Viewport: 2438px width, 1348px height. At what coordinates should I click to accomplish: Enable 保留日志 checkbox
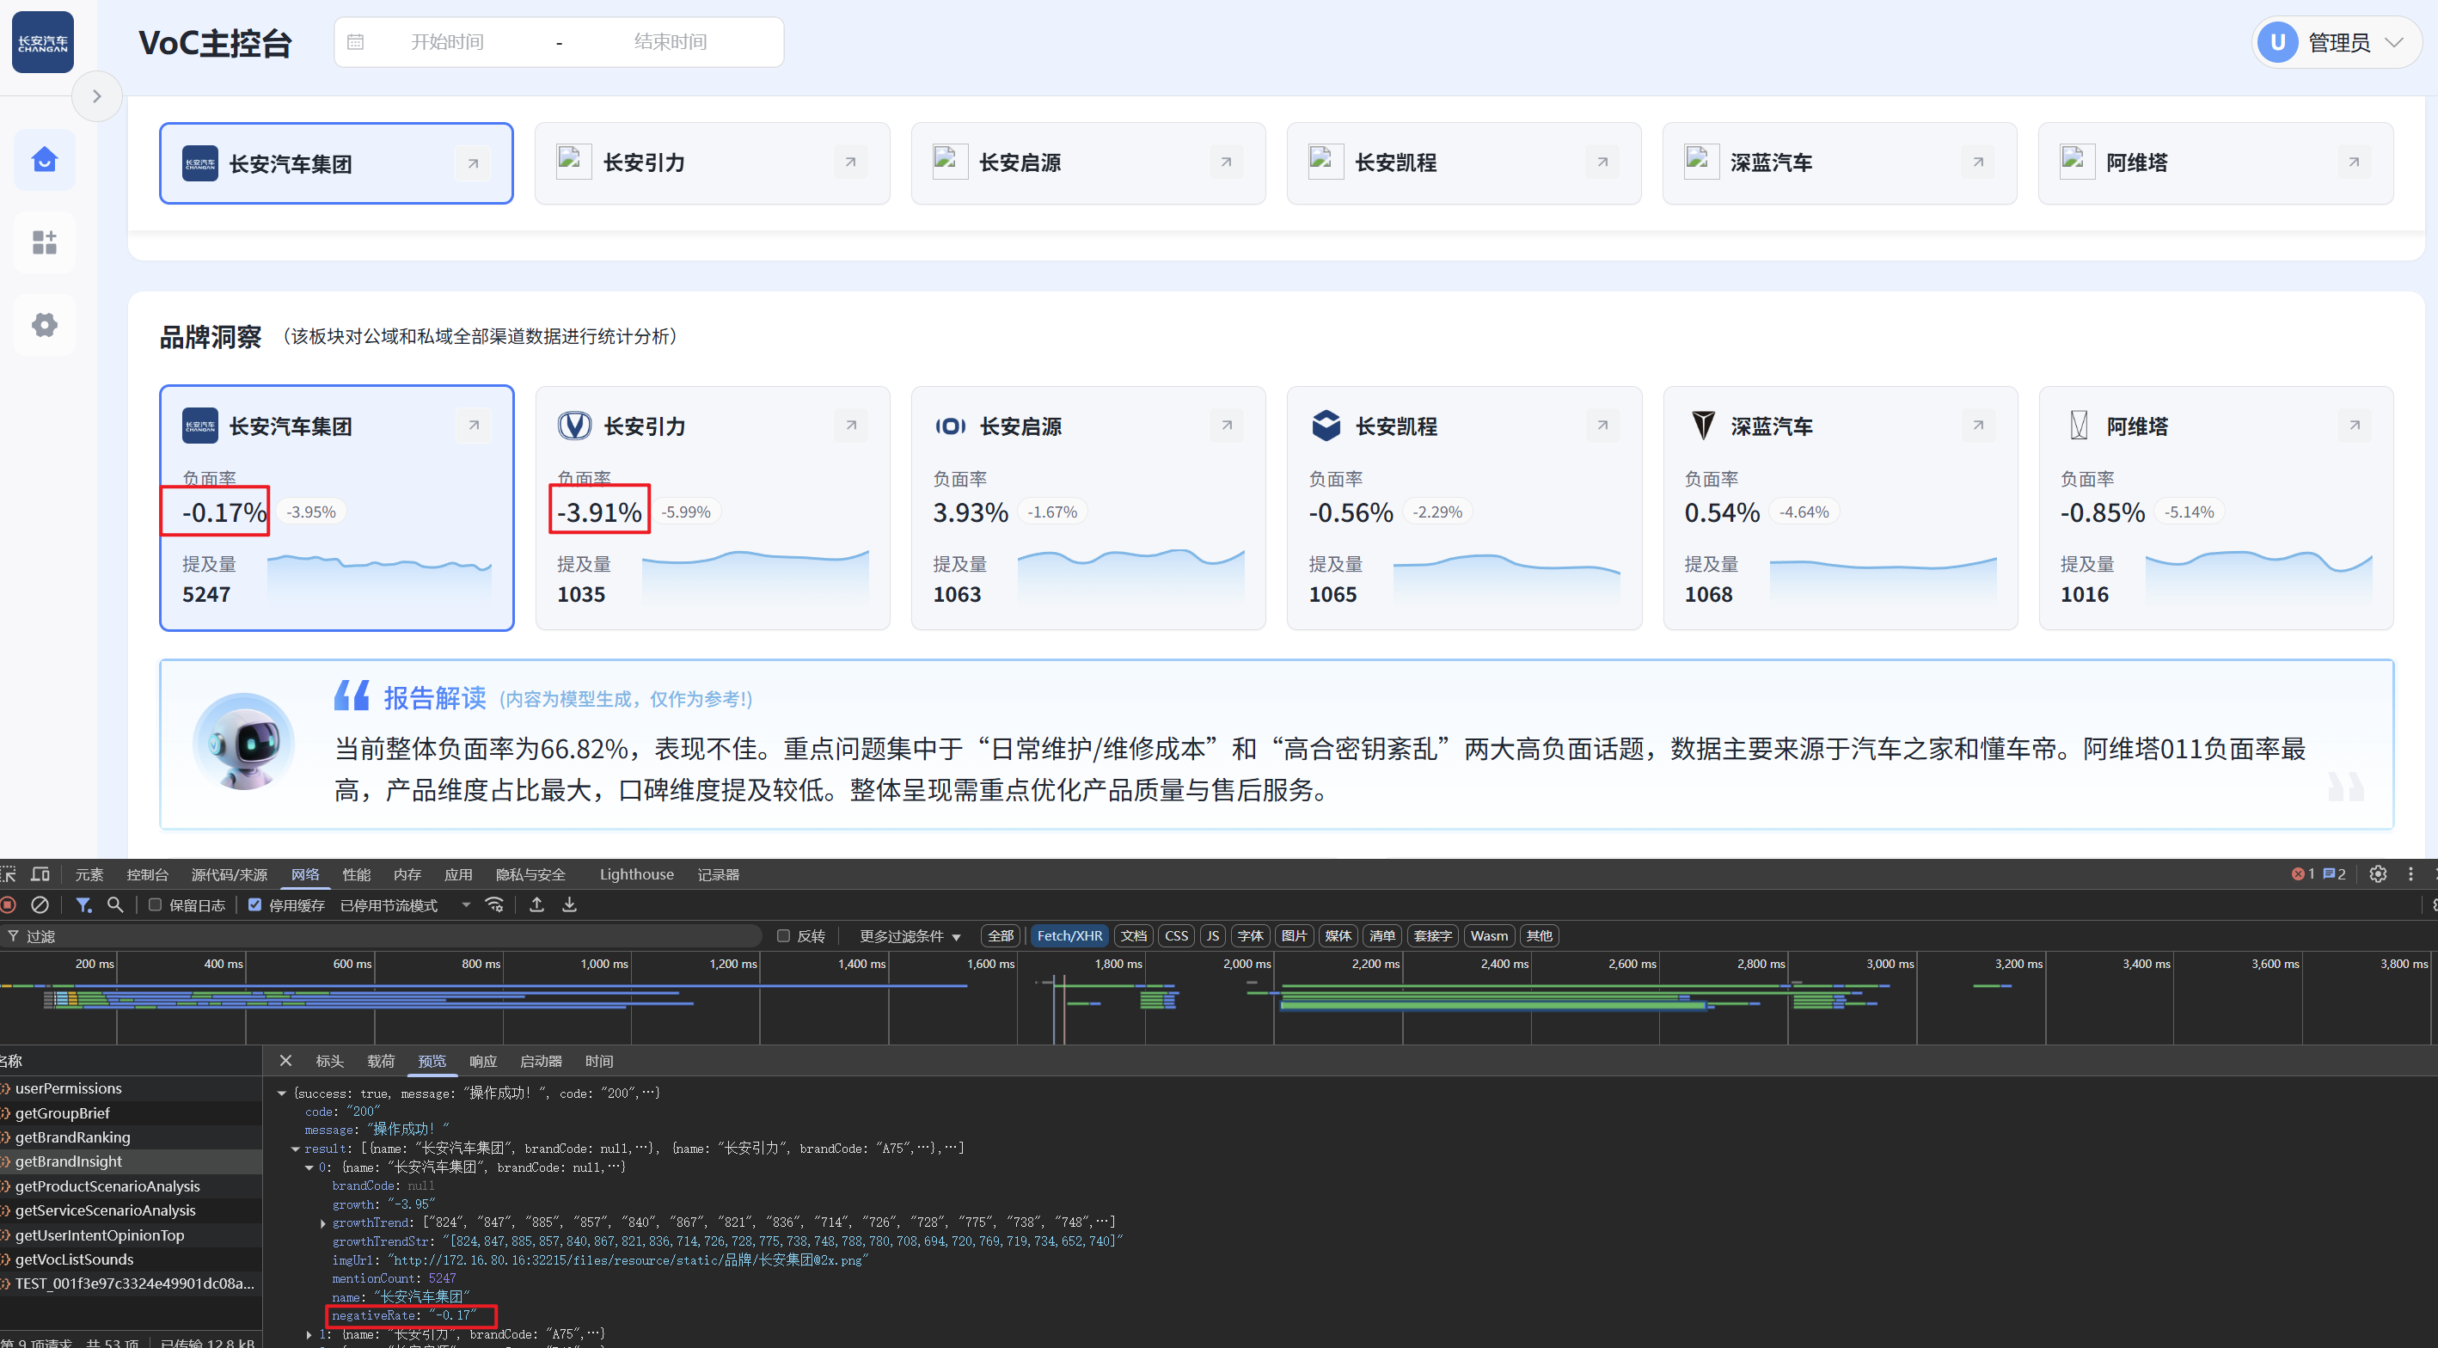156,905
